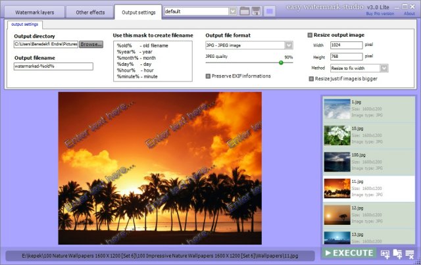Click the purple square color button in toolbar
This screenshot has height=265, width=421.
270,11
